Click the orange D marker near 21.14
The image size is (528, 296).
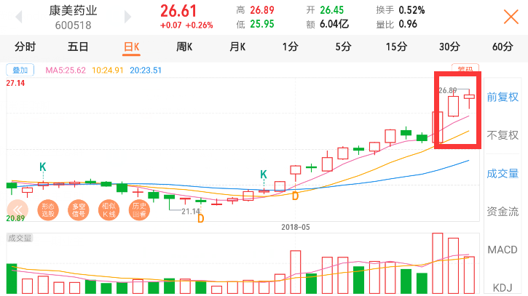click(201, 219)
